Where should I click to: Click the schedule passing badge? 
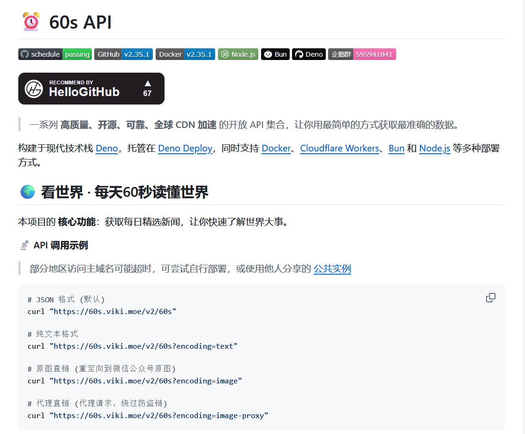(x=54, y=54)
